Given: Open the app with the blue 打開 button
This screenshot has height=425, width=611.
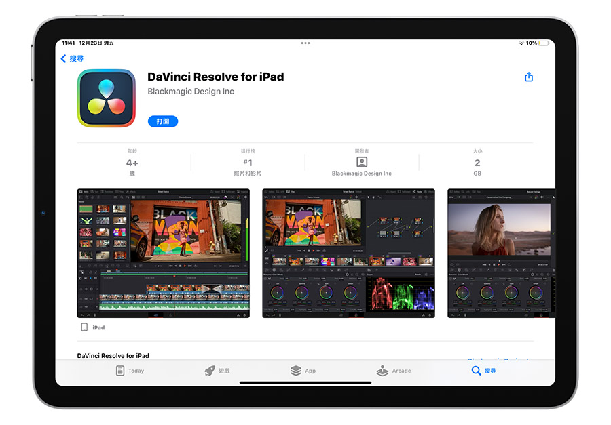Looking at the screenshot, I should point(163,121).
